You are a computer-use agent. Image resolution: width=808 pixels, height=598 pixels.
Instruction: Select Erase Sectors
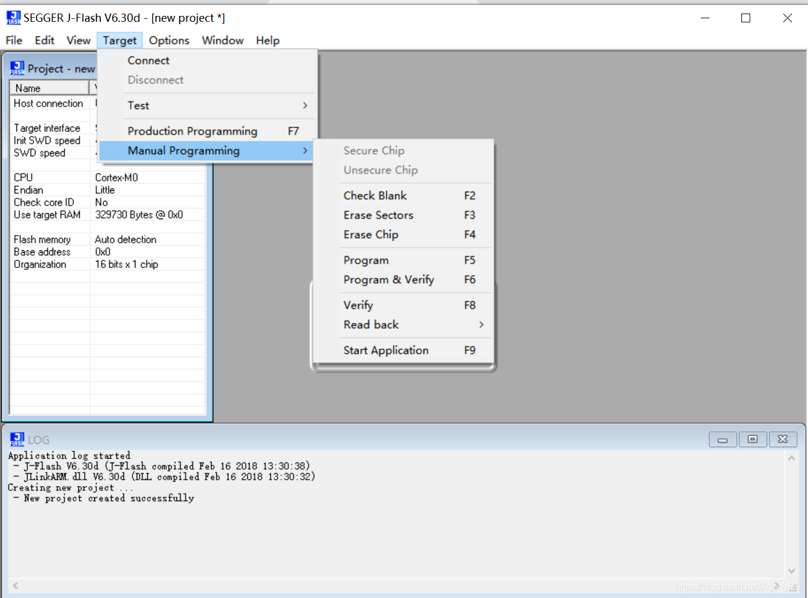point(403,215)
